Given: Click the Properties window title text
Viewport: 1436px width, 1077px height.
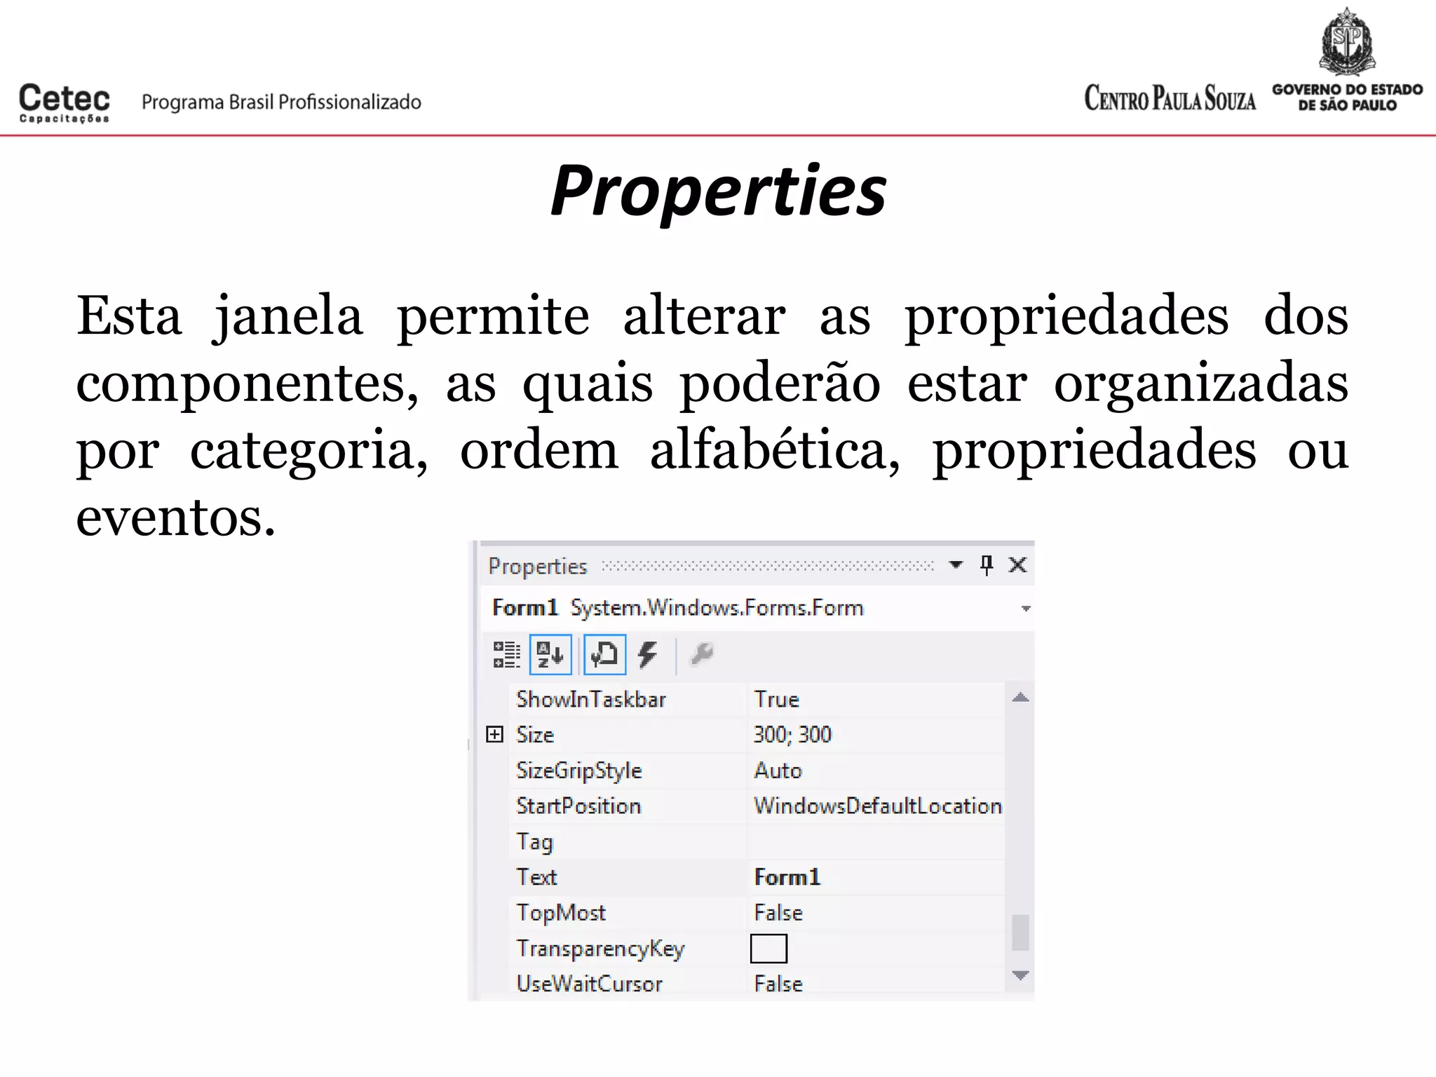Looking at the screenshot, I should [538, 567].
